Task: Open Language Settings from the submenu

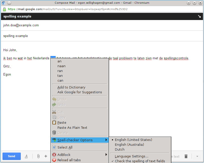Action: pos(132,156)
